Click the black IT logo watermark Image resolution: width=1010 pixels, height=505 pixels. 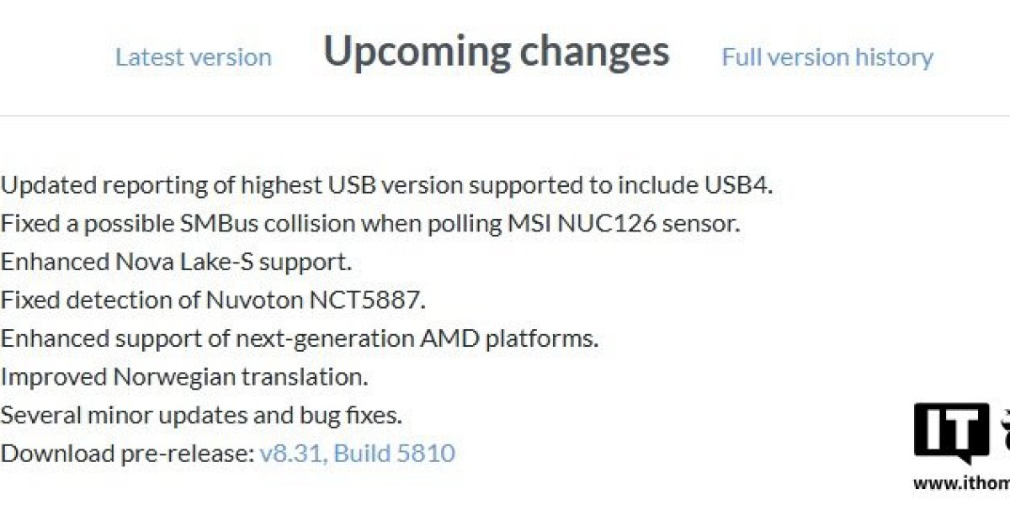[x=952, y=433]
